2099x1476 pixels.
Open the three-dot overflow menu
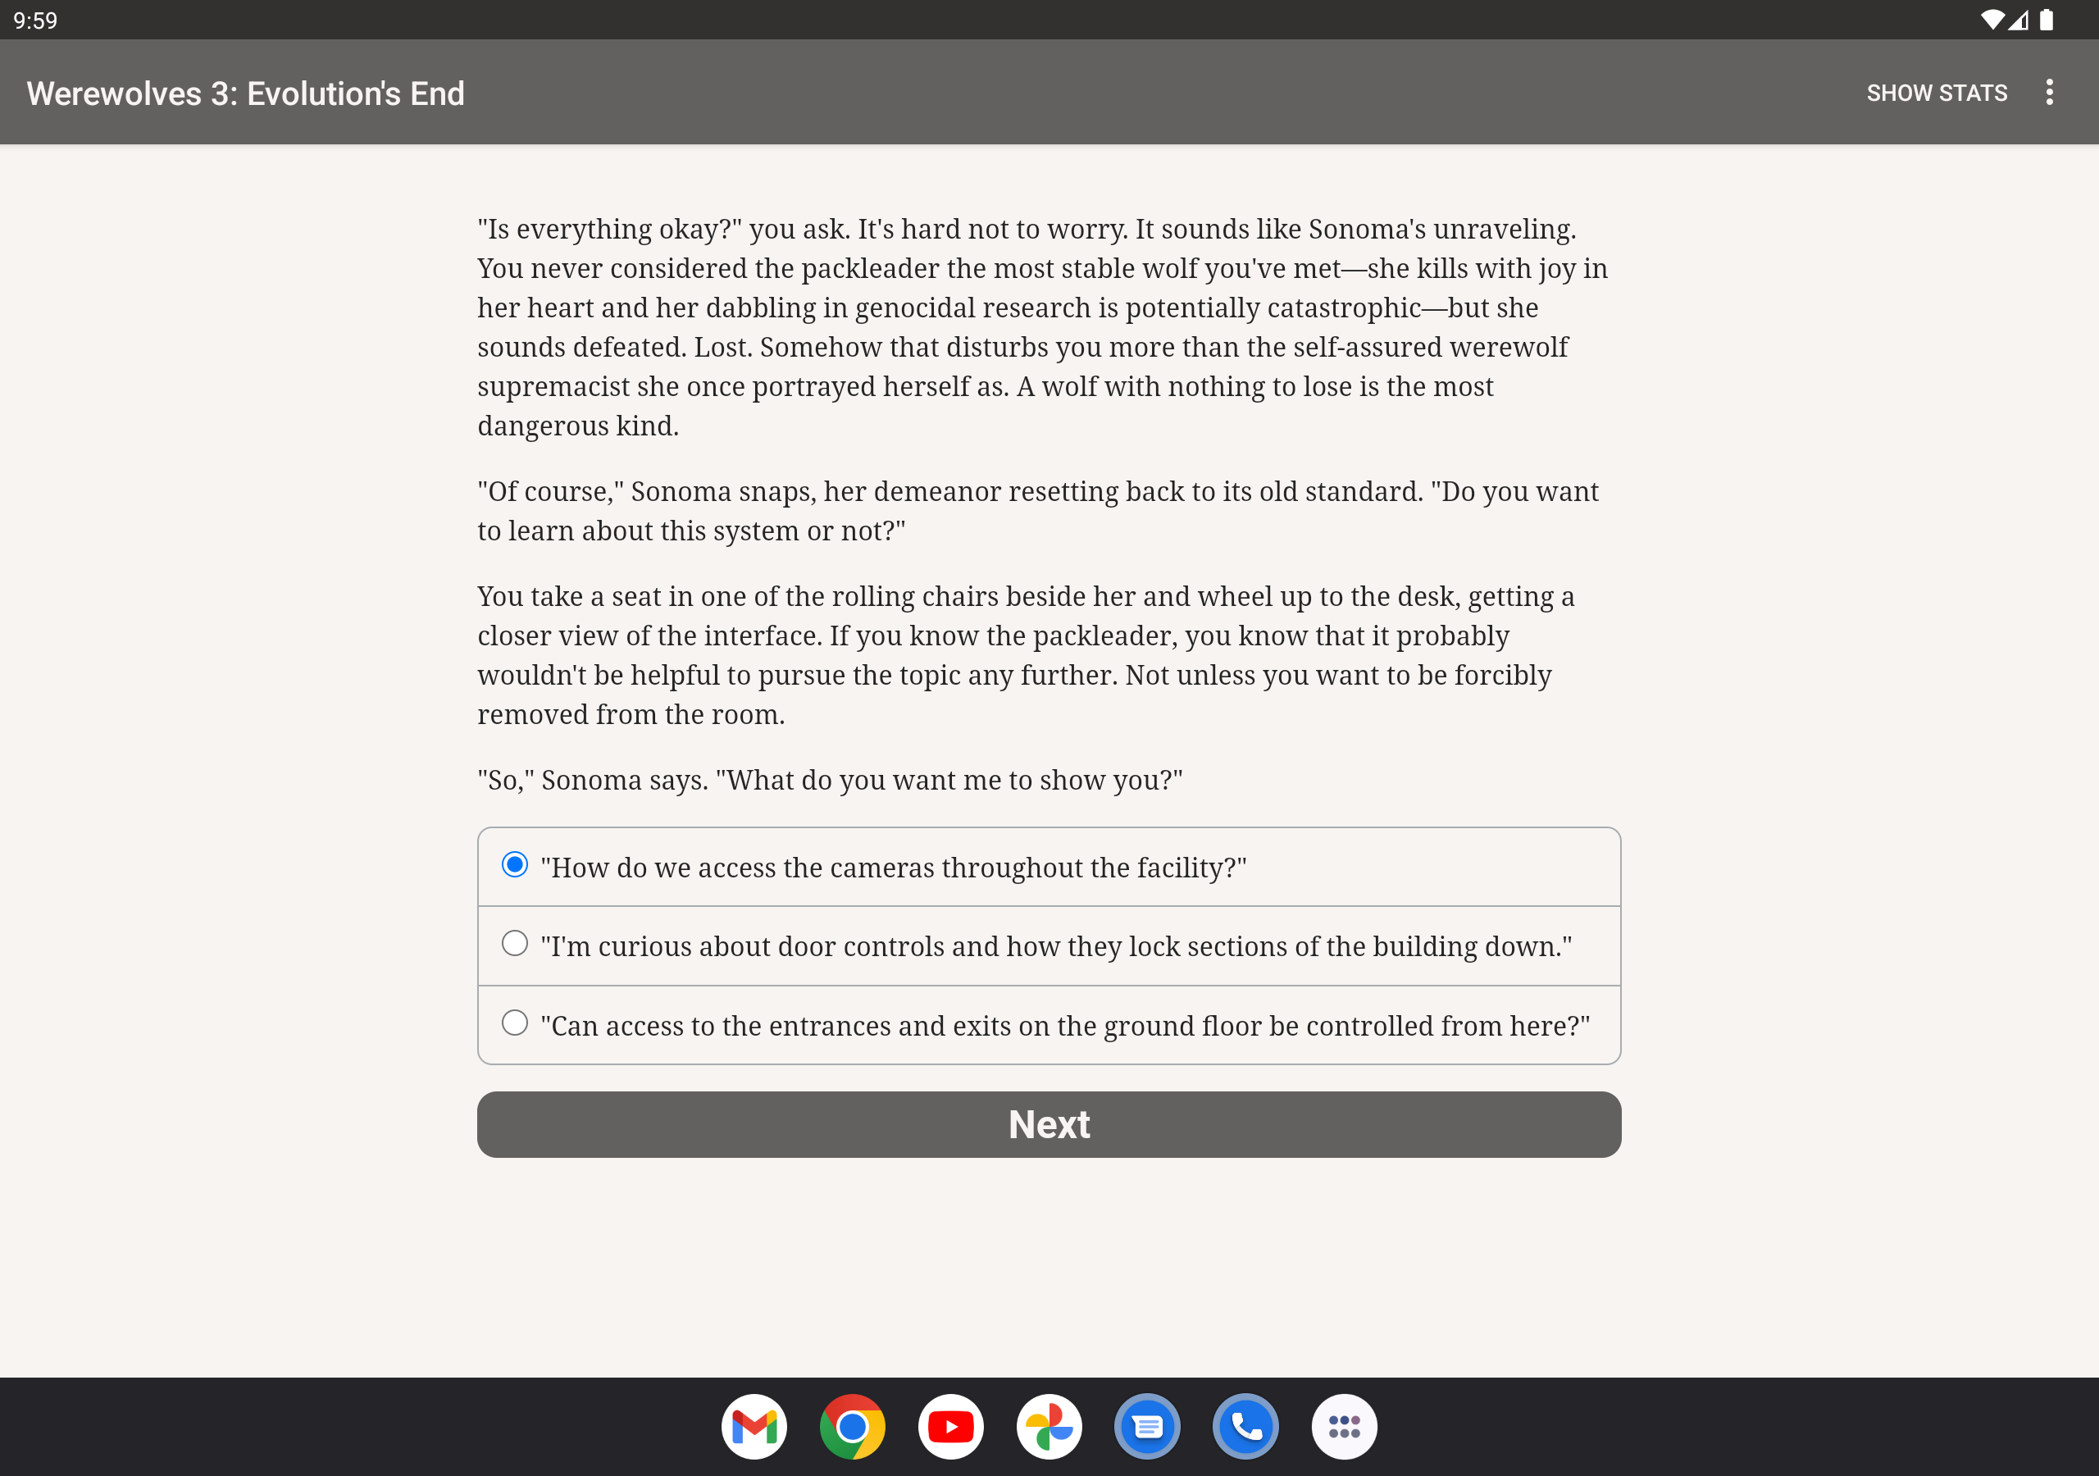pyautogui.click(x=2050, y=93)
